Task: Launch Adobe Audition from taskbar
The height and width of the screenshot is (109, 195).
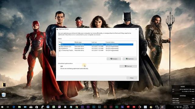Action: point(117,107)
